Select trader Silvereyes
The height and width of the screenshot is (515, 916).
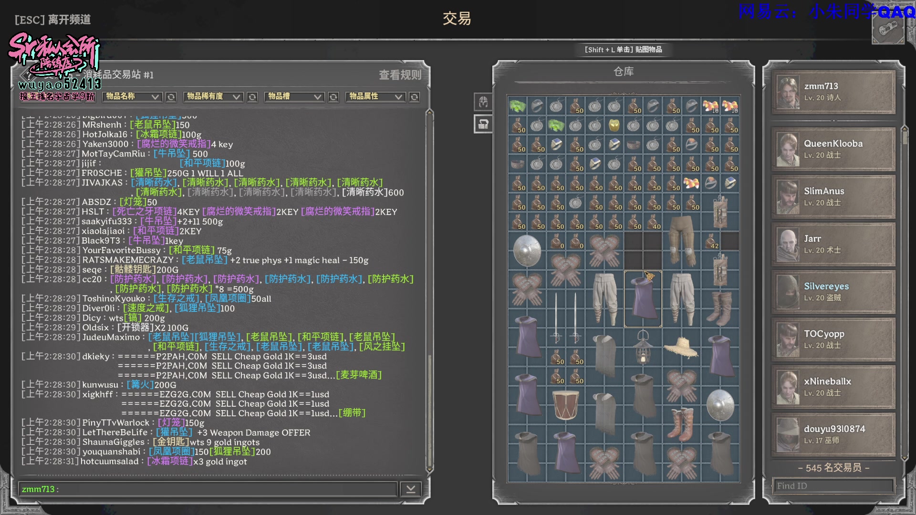click(833, 292)
